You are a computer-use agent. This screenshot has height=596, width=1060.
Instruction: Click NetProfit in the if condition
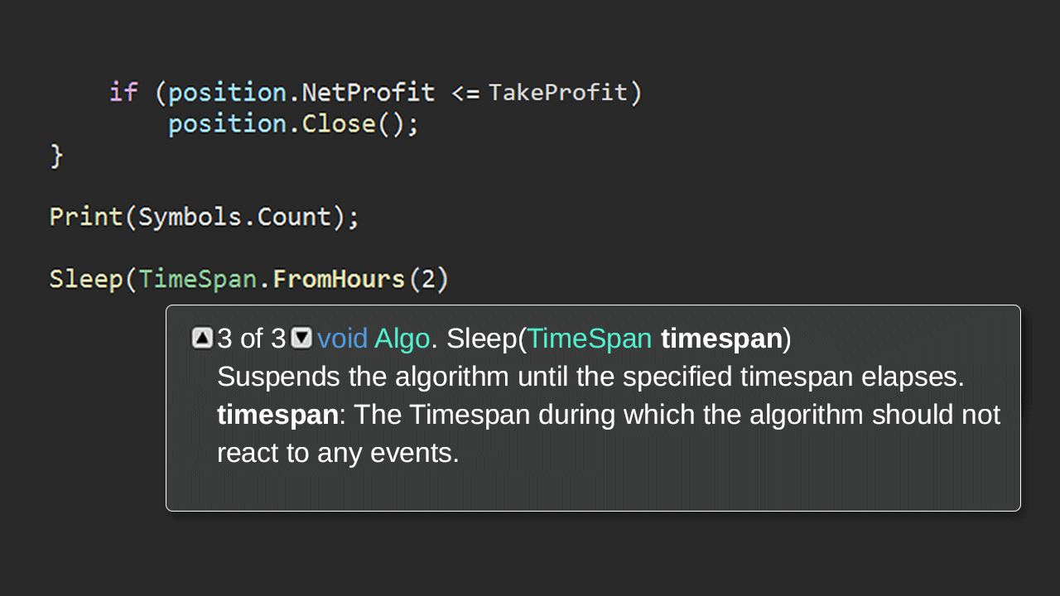368,92
